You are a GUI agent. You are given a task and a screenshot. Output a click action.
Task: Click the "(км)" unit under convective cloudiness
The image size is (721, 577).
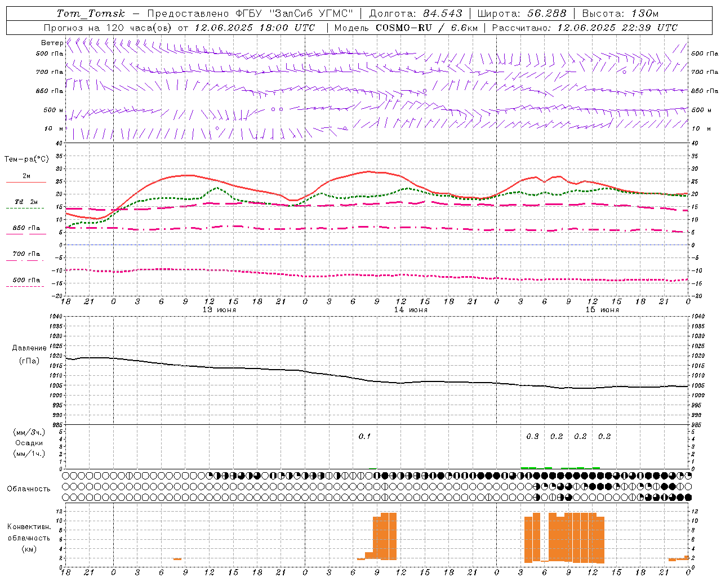tap(29, 549)
